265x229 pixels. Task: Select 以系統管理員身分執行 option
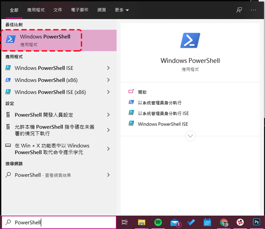pyautogui.click(x=160, y=103)
